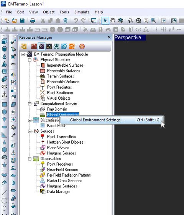Close the Resource Manager panel
The width and height of the screenshot is (184, 215).
pyautogui.click(x=109, y=37)
